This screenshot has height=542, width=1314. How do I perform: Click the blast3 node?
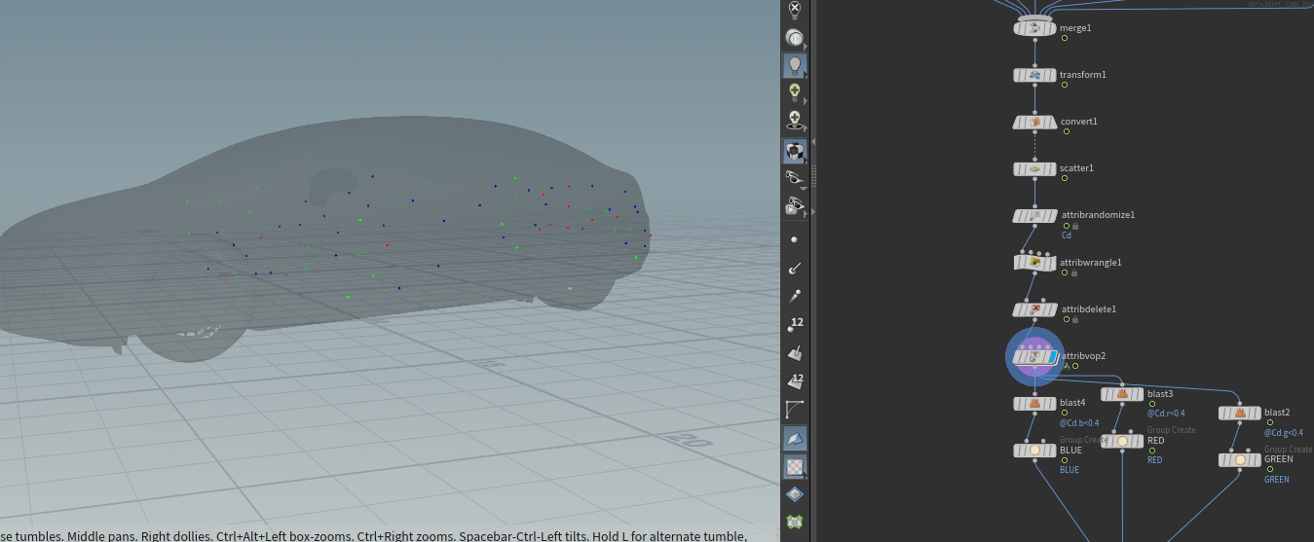[1122, 394]
